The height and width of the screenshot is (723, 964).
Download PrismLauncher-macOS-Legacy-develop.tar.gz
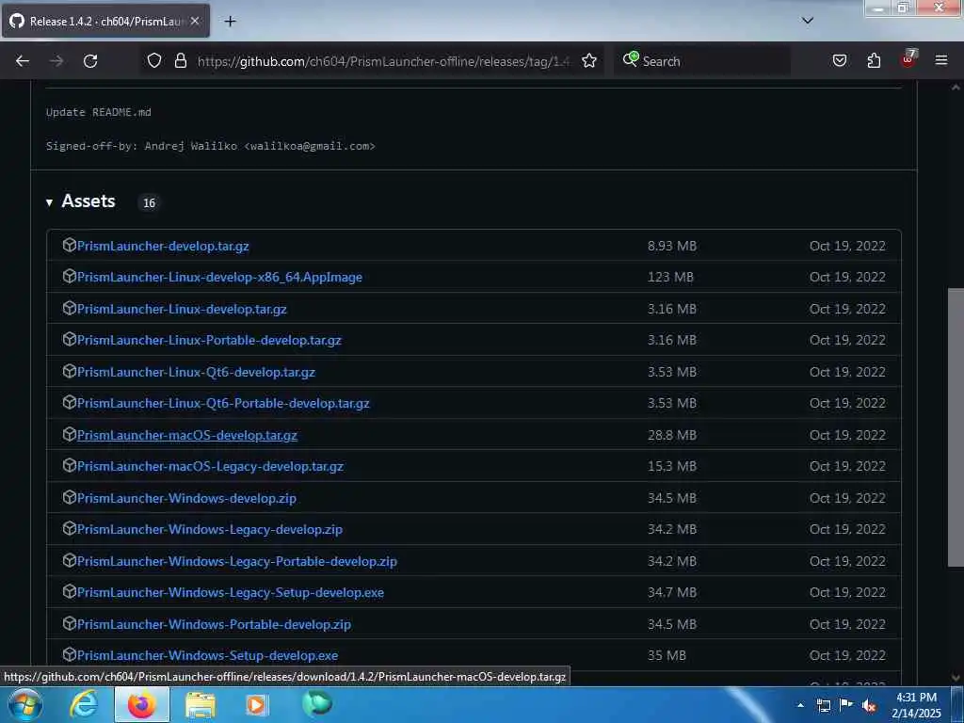coord(210,466)
